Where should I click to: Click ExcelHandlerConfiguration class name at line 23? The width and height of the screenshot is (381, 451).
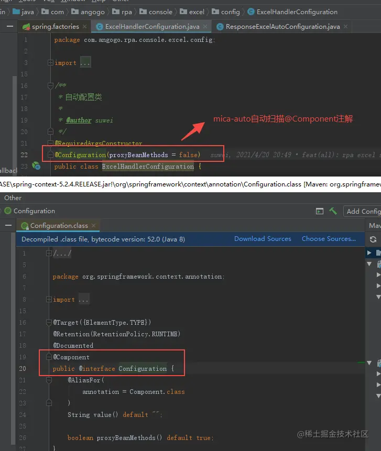[x=148, y=166]
